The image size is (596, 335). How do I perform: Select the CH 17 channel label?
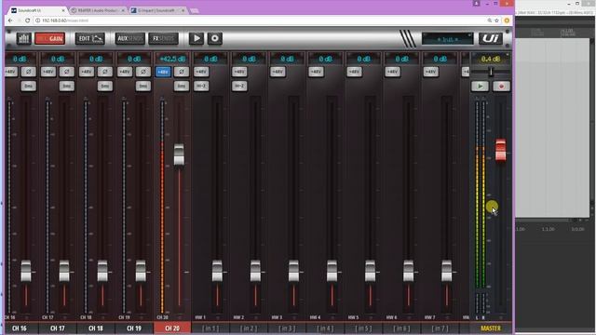58,328
